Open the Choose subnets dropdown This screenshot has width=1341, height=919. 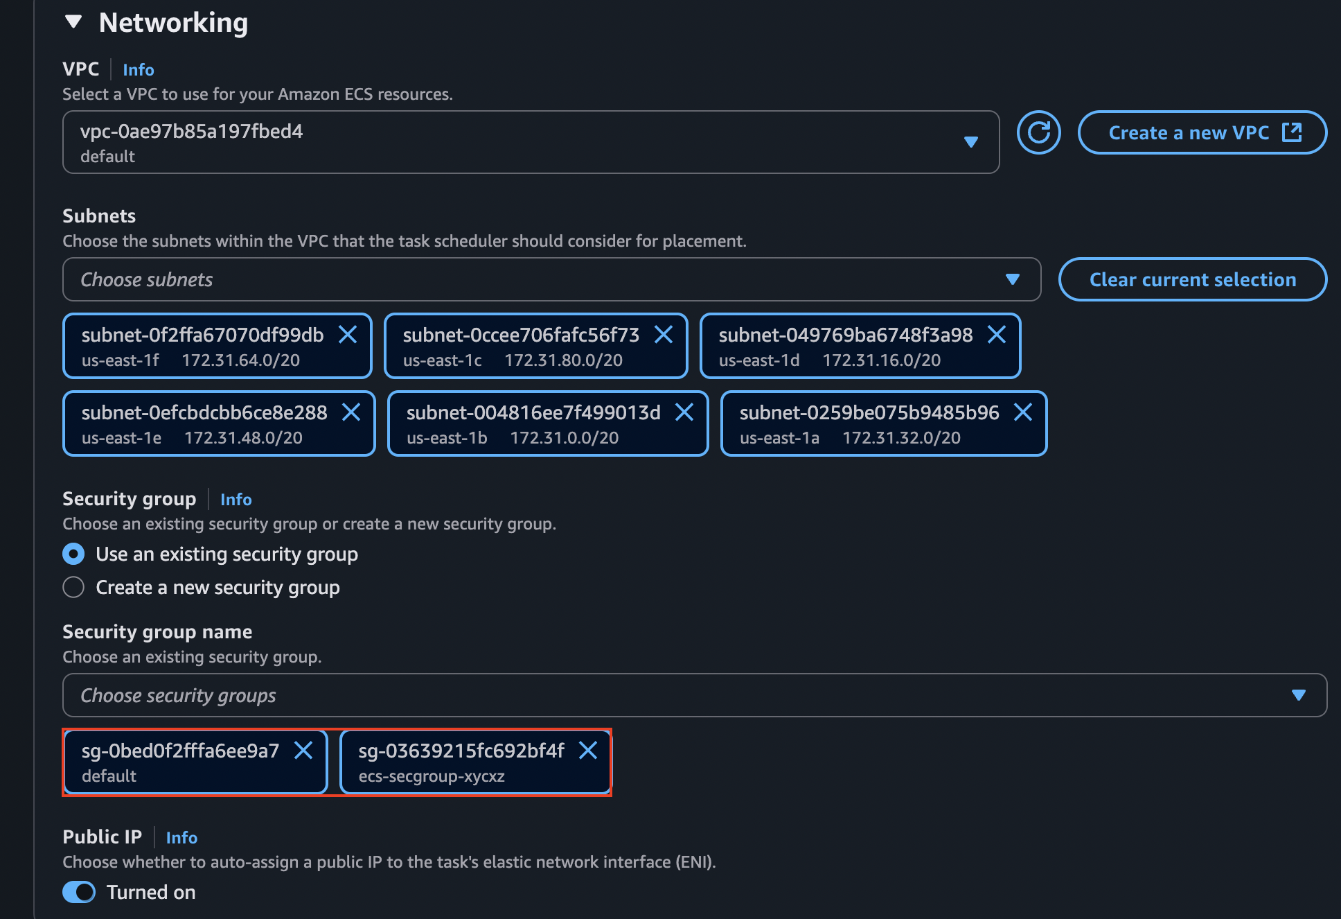[x=551, y=279]
